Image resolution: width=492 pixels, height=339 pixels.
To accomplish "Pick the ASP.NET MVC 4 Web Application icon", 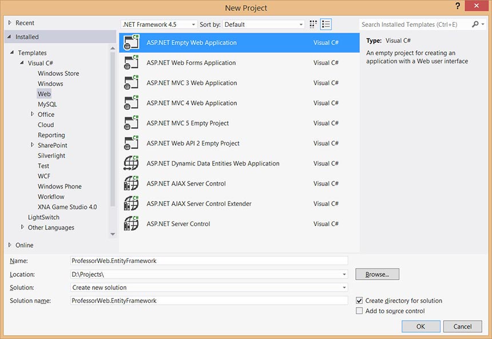I will click(131, 103).
